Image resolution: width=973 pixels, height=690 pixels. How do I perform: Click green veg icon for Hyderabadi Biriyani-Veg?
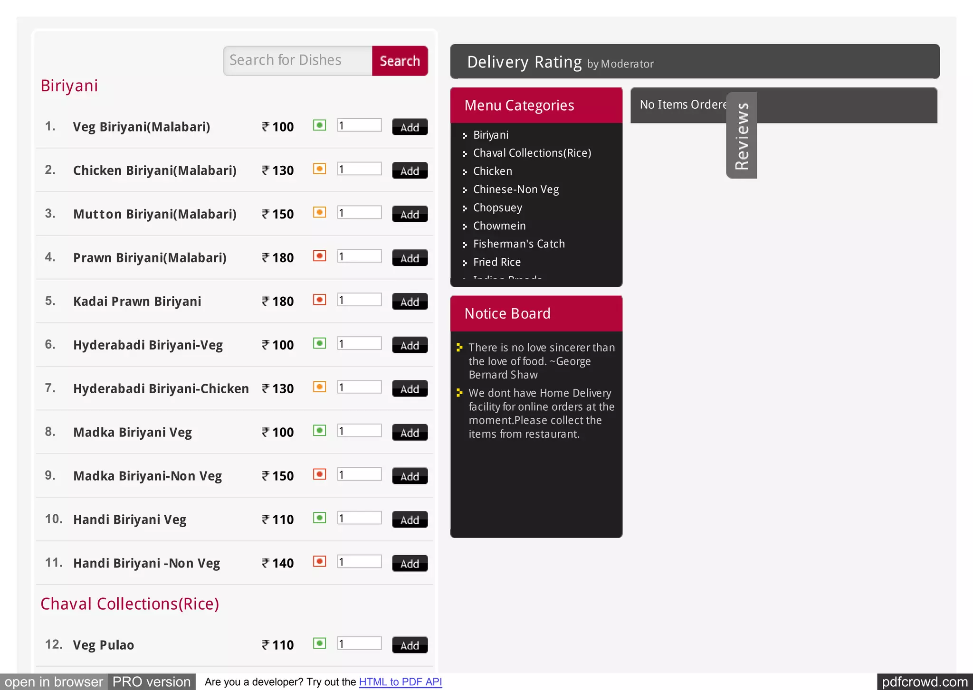319,343
